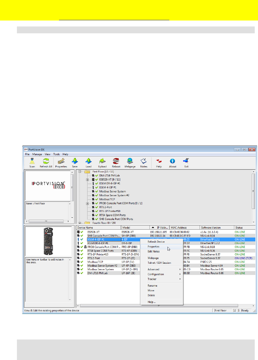The height and width of the screenshot is (360, 258).
Task: Click the Reboot toolbar icon
Action: pyautogui.click(x=116, y=163)
